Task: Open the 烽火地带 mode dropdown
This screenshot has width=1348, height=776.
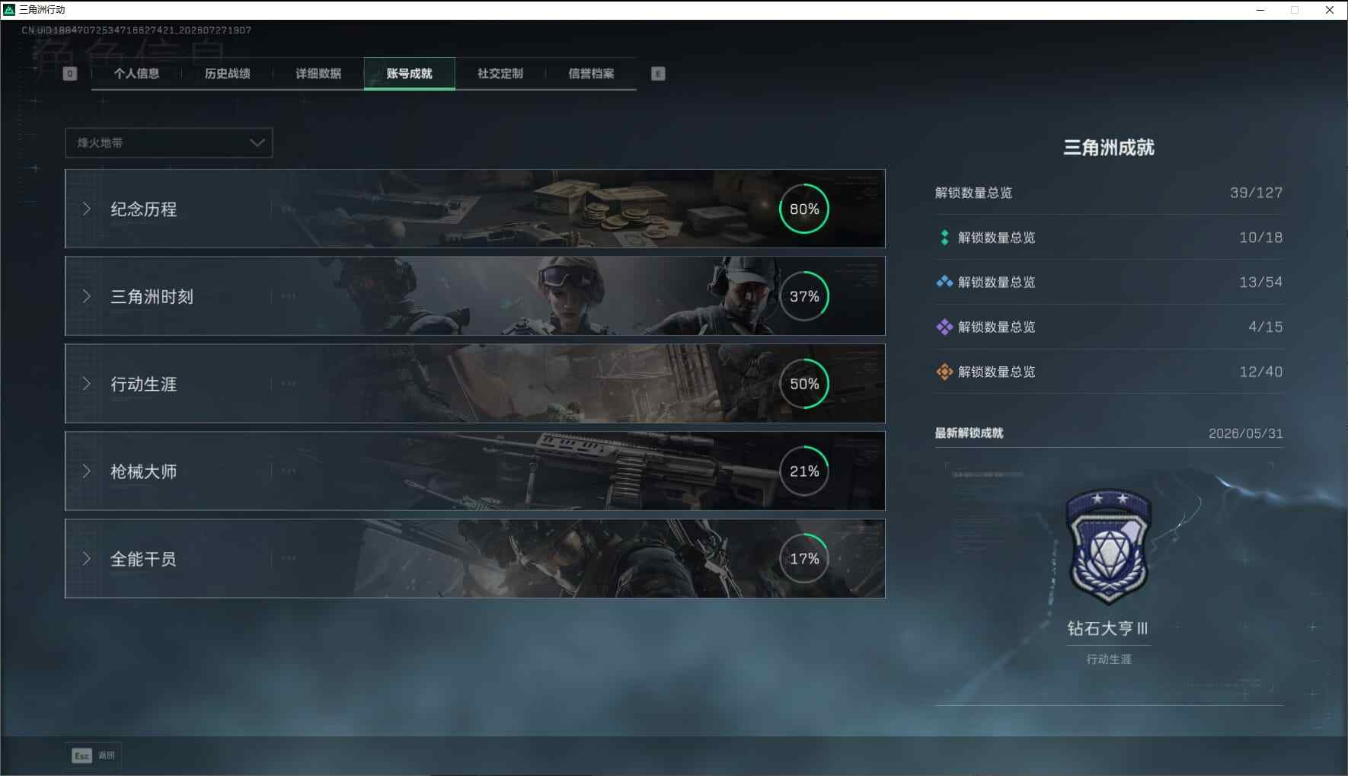Action: point(169,142)
